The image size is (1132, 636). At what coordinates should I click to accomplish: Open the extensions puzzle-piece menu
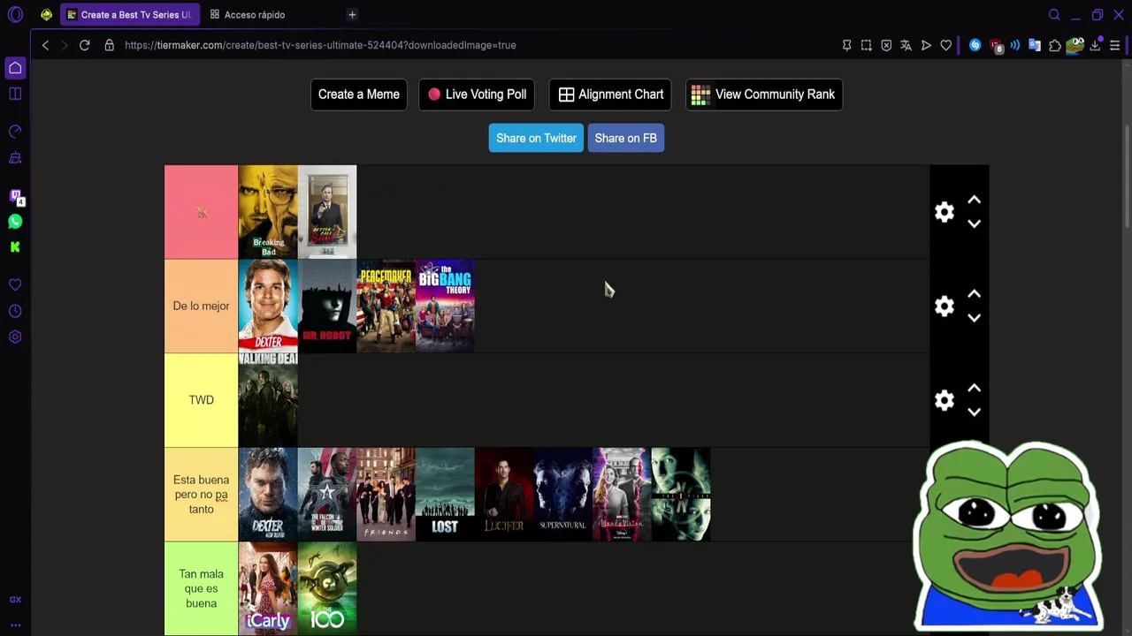coord(1055,45)
